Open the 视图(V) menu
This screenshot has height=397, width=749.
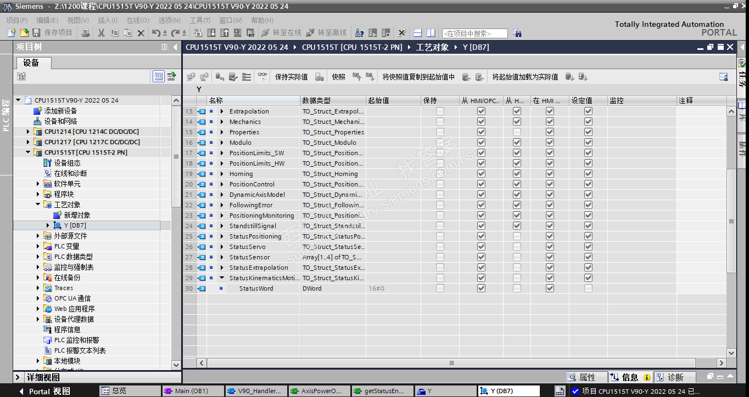pos(78,20)
